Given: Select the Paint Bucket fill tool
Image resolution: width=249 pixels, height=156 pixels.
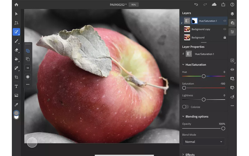Looking at the screenshot, I should tap(17, 59).
